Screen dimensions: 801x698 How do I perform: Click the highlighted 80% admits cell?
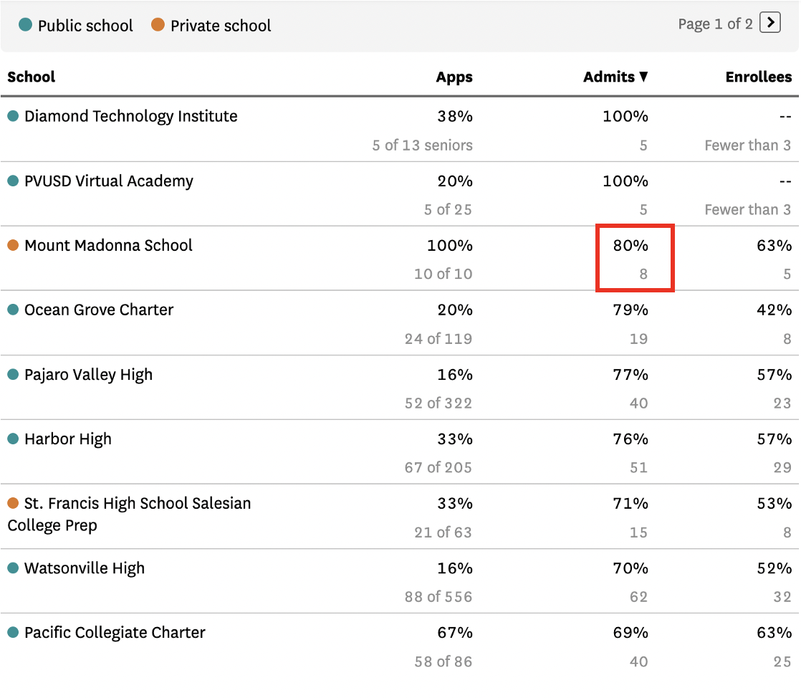[x=635, y=258]
